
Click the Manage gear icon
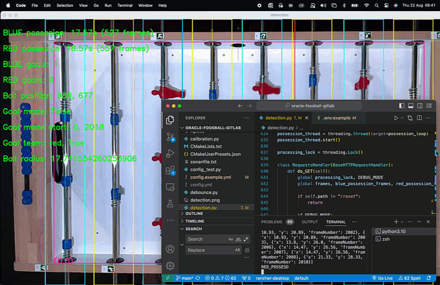tap(170, 265)
